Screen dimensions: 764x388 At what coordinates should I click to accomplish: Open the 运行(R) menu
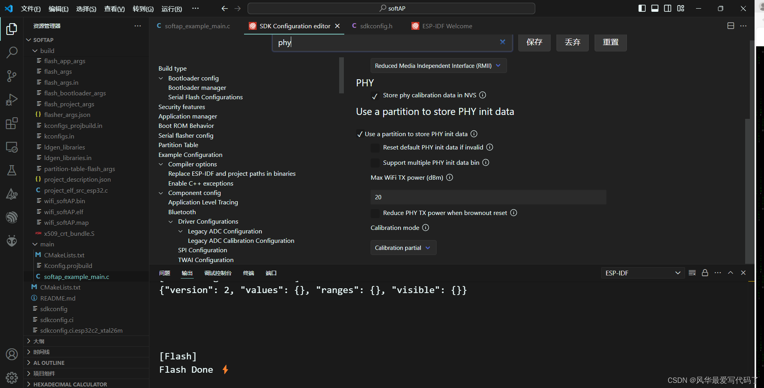172,9
